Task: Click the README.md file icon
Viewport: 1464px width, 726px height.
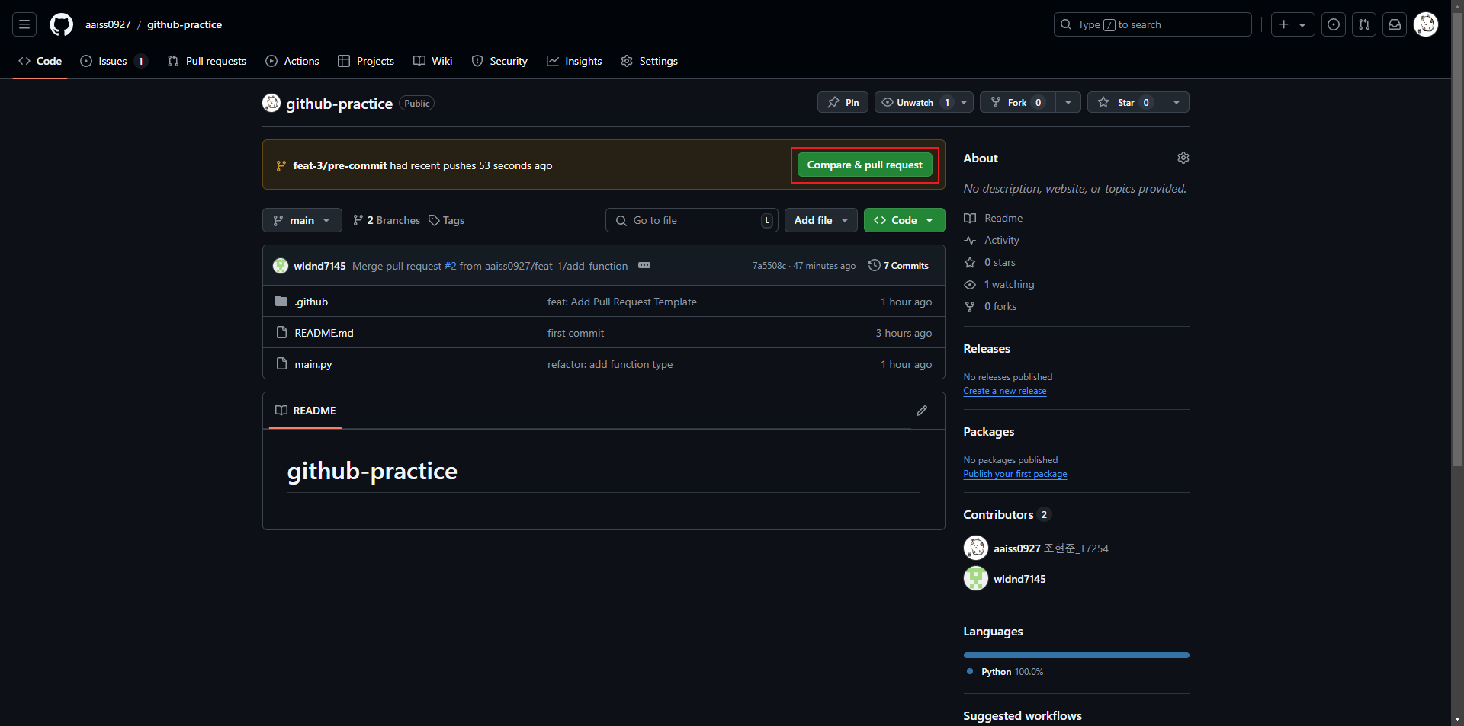Action: point(281,332)
